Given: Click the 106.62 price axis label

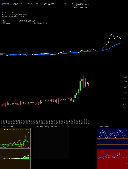Looking at the screenshot, I should pyautogui.click(x=125, y=87).
